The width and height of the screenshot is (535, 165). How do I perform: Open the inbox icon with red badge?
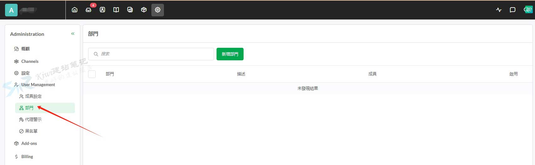[88, 10]
